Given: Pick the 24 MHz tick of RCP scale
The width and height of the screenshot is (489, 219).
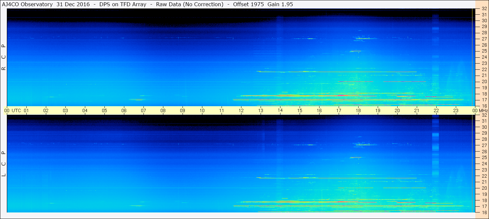Looking at the screenshot, I should coord(484,57).
